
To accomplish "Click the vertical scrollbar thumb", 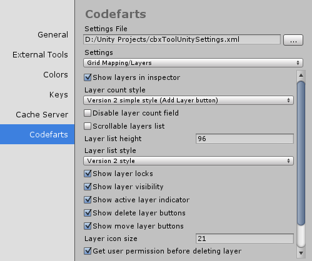I will coord(301,153).
